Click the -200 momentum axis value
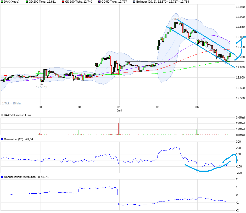The width and height of the screenshot is (246, 213). pos(239,173)
